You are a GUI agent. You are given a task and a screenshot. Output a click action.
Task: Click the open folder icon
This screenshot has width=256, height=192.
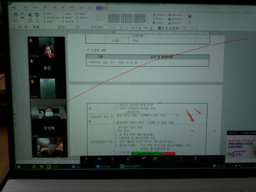click(20, 27)
